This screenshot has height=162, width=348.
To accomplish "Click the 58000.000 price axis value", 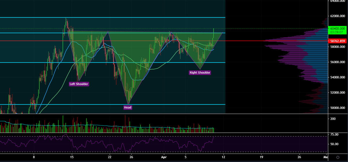I will pyautogui.click(x=338, y=47).
